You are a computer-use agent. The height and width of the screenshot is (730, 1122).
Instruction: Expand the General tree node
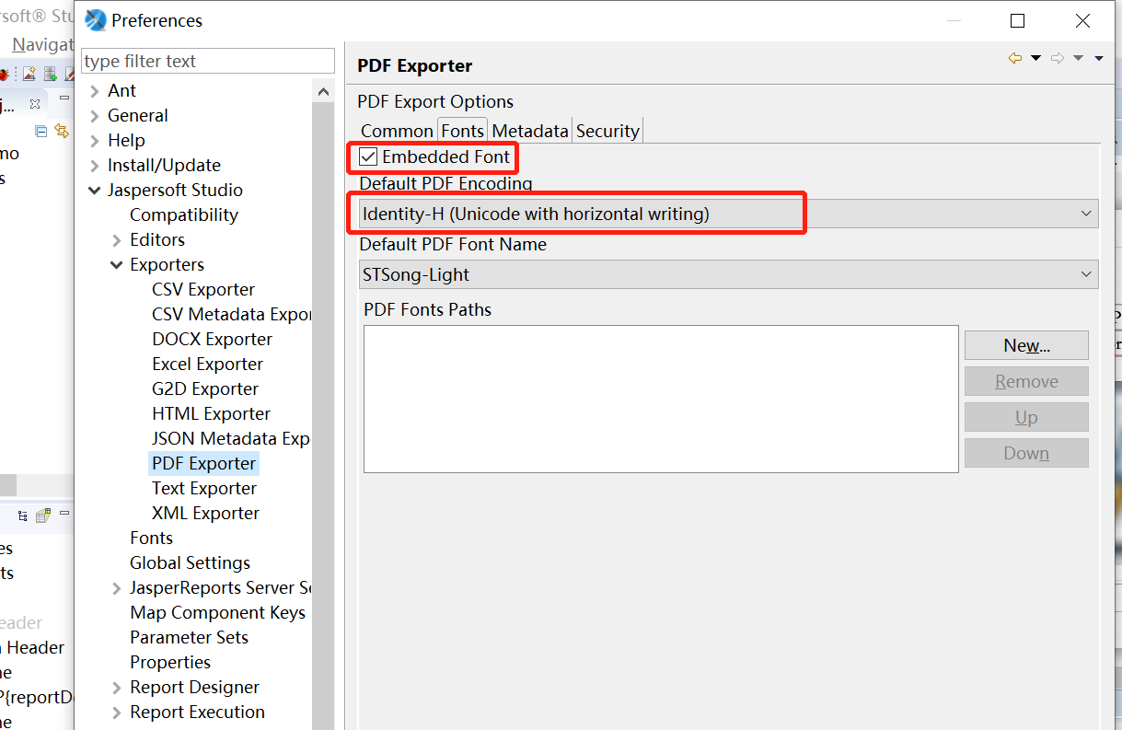[95, 116]
